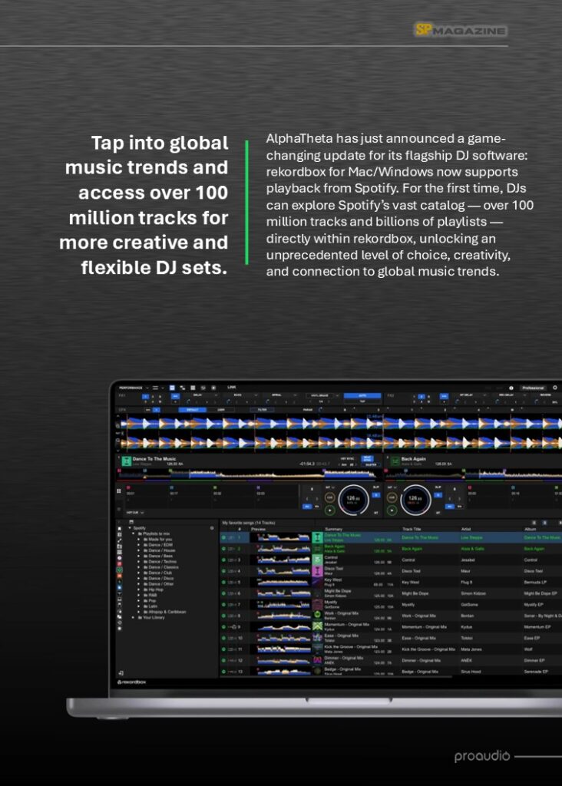
Task: Toggle the BEAT SYNC button on the left deck
Action: coord(367,459)
